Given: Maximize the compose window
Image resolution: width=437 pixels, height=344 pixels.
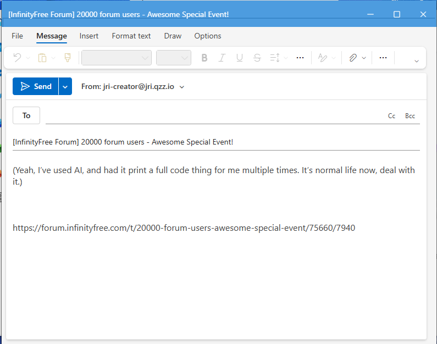Looking at the screenshot, I should coord(397,14).
